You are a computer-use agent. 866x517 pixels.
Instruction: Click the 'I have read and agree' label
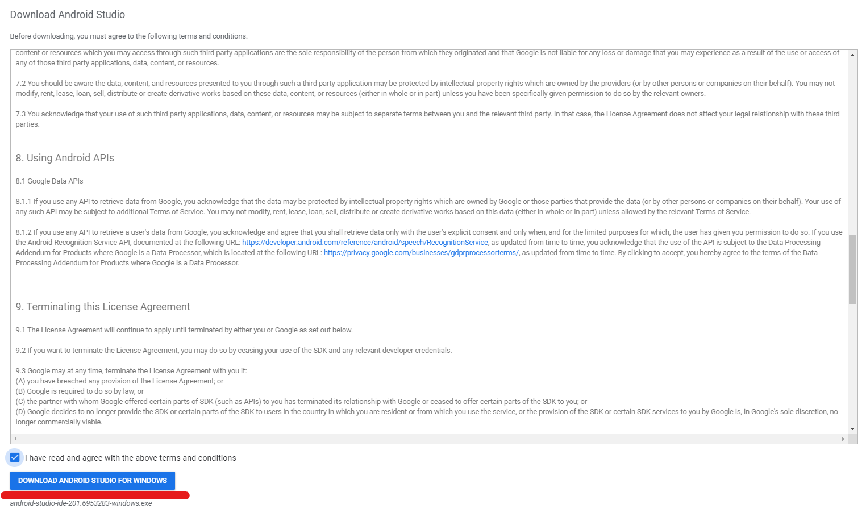(131, 458)
